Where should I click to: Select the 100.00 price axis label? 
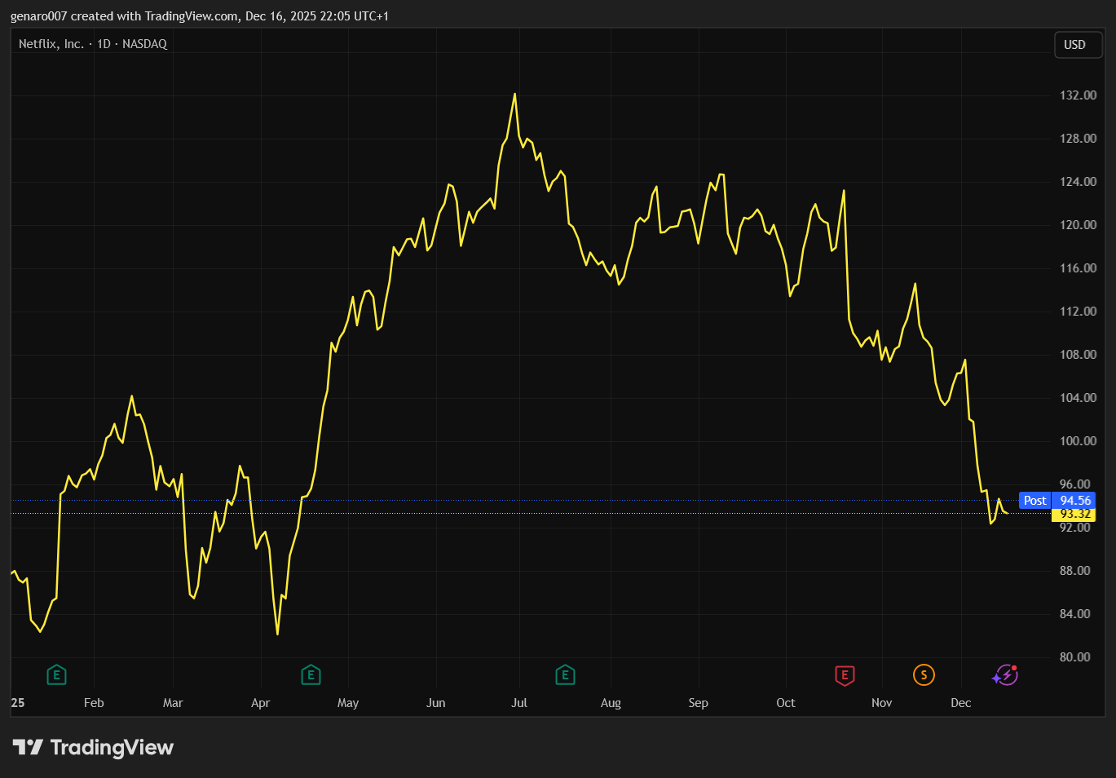pyautogui.click(x=1078, y=441)
